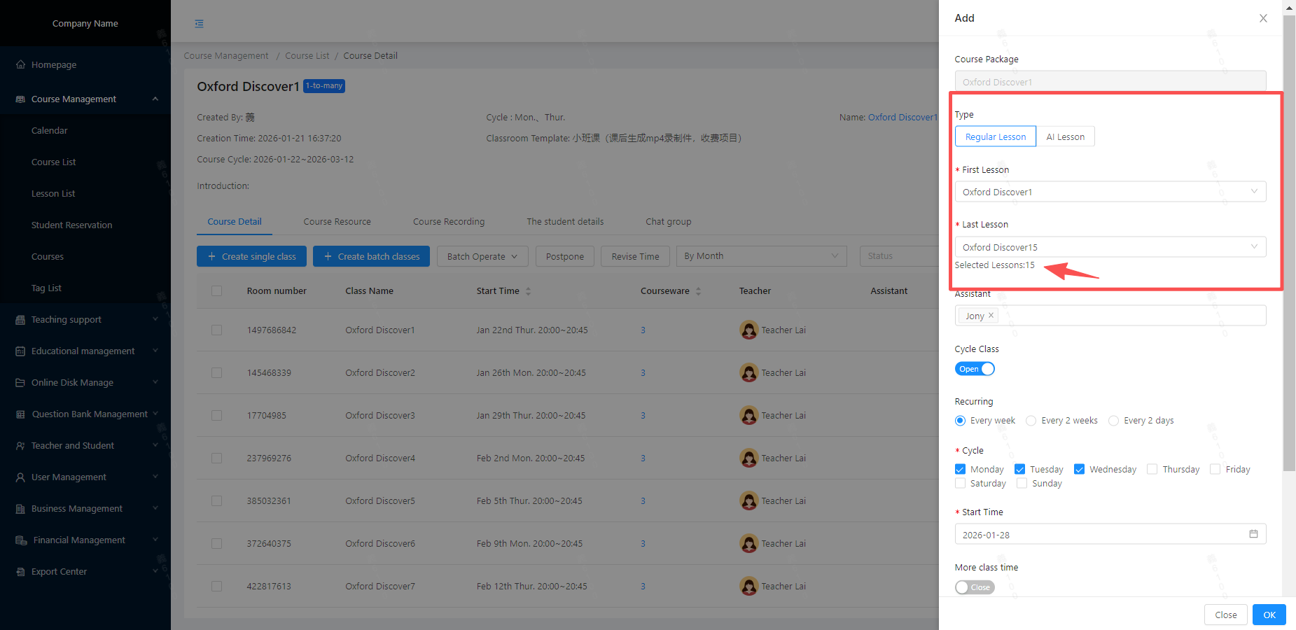Sort by Courseware column arrows
1296x630 pixels.
pos(698,291)
